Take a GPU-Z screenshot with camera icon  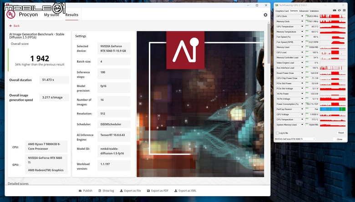[335, 10]
